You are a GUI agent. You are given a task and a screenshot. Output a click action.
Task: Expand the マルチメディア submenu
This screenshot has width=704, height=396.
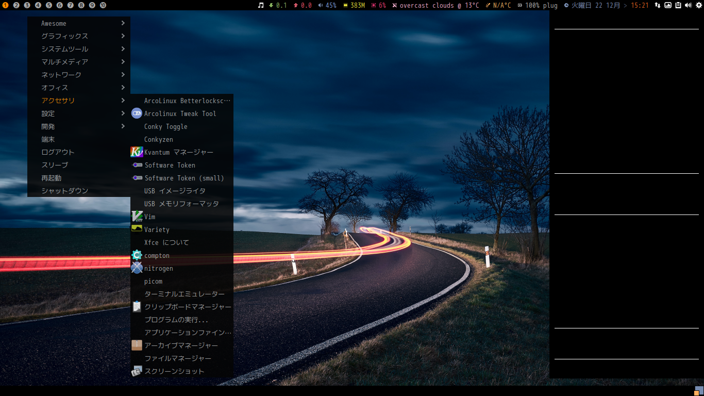point(79,62)
